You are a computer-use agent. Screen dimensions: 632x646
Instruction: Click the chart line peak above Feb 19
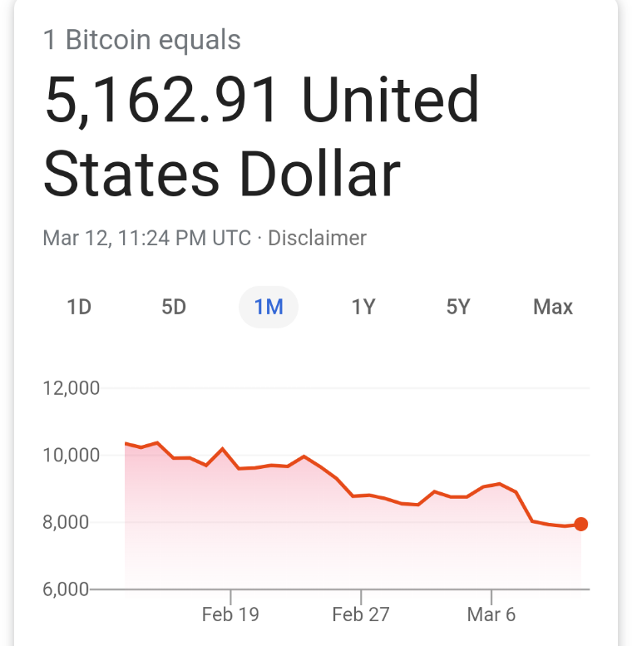[x=223, y=448]
